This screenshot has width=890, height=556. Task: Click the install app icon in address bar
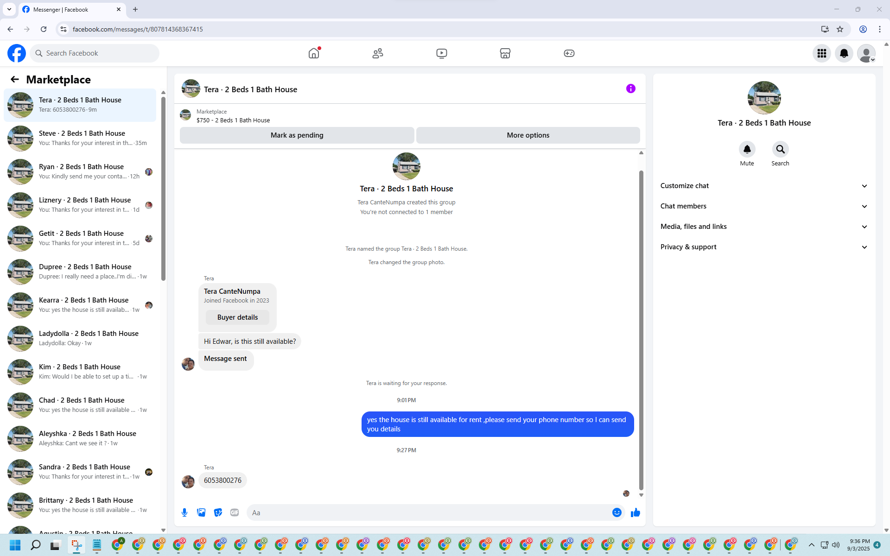pos(825,29)
